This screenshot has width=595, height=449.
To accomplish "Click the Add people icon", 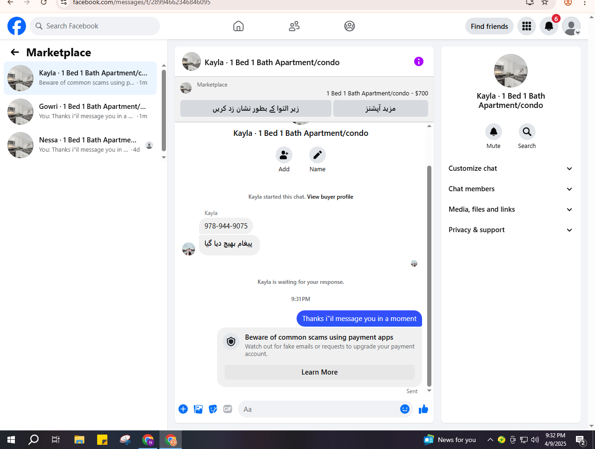I will click(x=284, y=155).
